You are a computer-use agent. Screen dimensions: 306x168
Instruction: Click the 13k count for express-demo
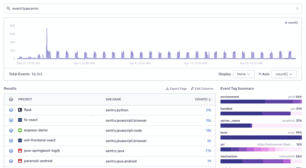click(x=208, y=130)
